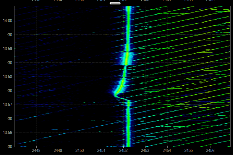Click the 13:56 time label

(8, 133)
